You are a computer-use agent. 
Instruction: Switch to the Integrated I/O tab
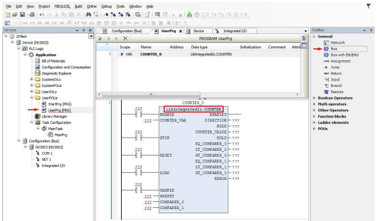point(234,31)
